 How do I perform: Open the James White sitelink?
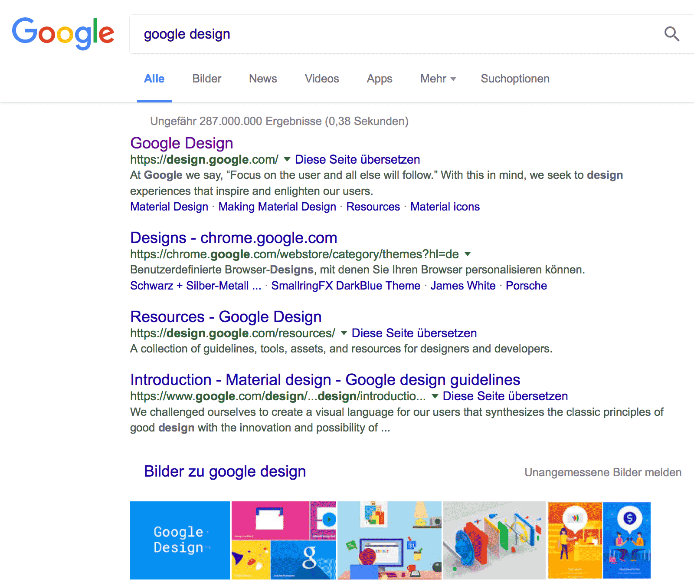[463, 286]
